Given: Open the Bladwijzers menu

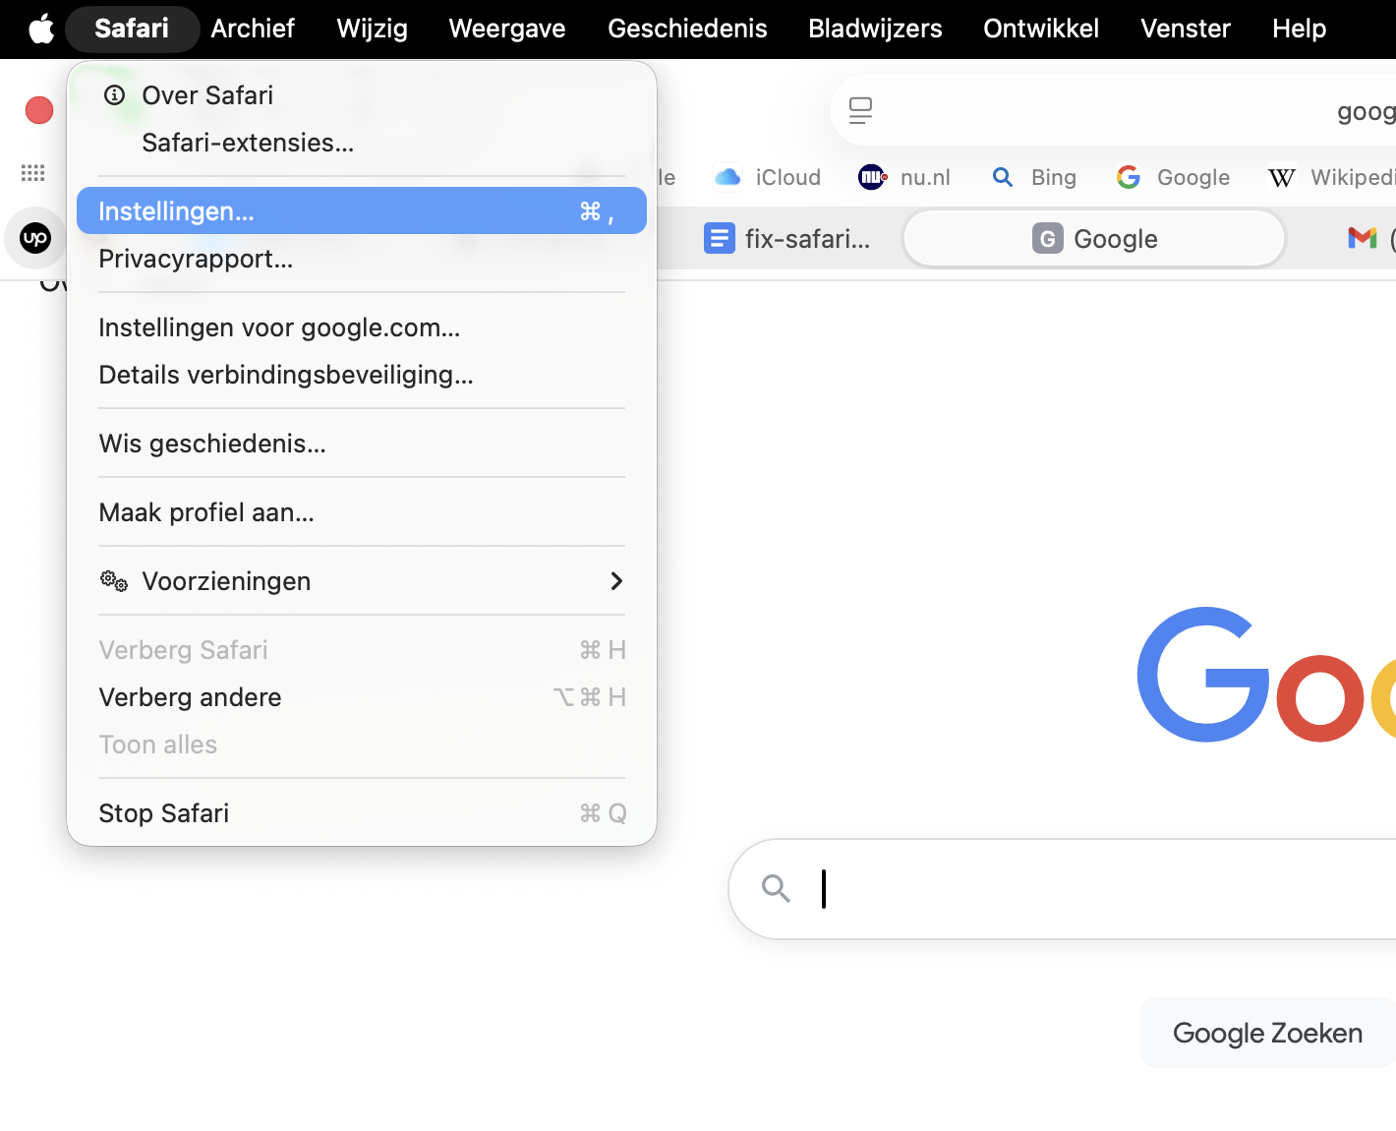Looking at the screenshot, I should [x=874, y=29].
